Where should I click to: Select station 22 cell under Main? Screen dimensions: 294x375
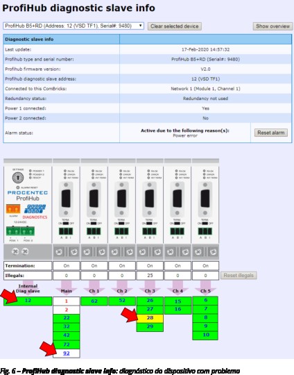[x=66, y=318]
